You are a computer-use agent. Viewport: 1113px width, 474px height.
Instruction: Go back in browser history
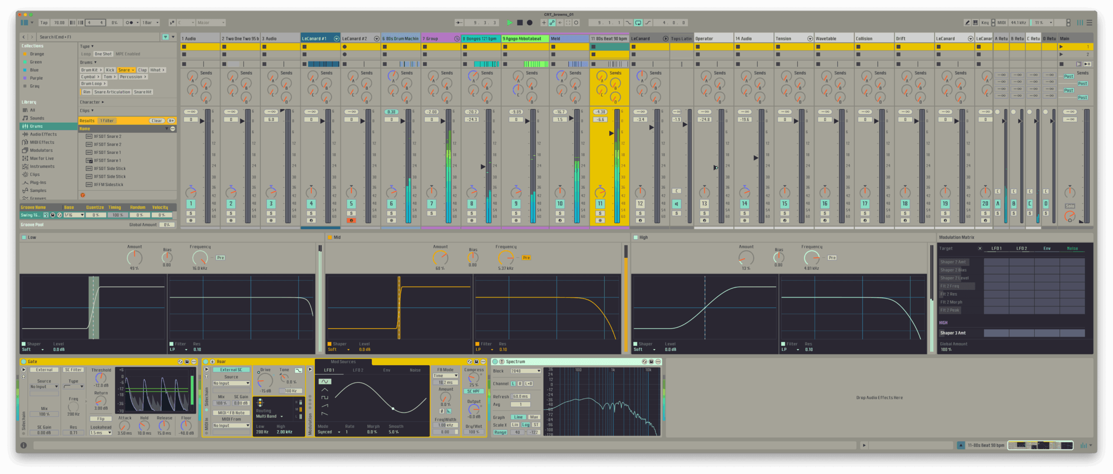tap(23, 37)
